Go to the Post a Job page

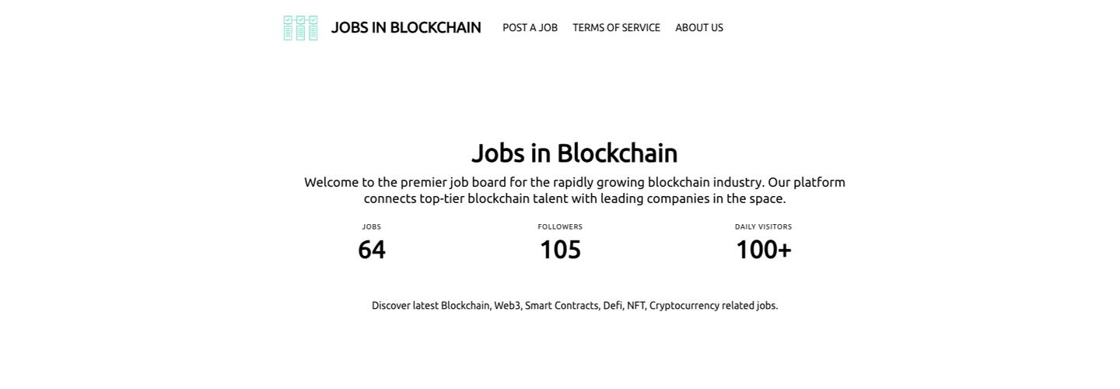tap(530, 28)
